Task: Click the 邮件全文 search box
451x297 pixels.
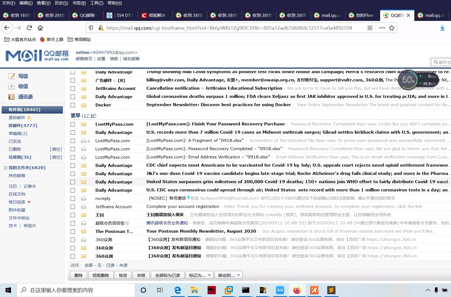Action: point(441,62)
